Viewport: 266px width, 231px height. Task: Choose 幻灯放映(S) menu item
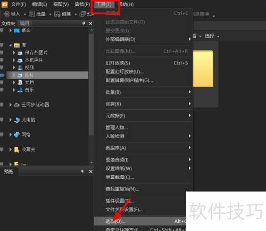143,63
